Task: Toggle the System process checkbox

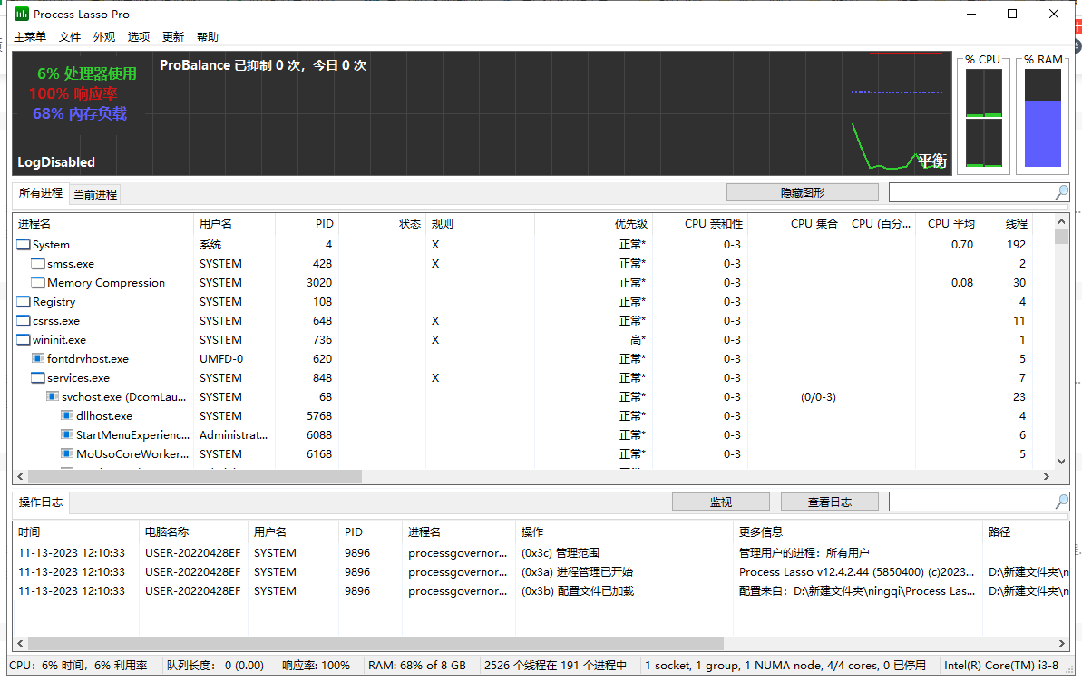Action: pyautogui.click(x=23, y=244)
